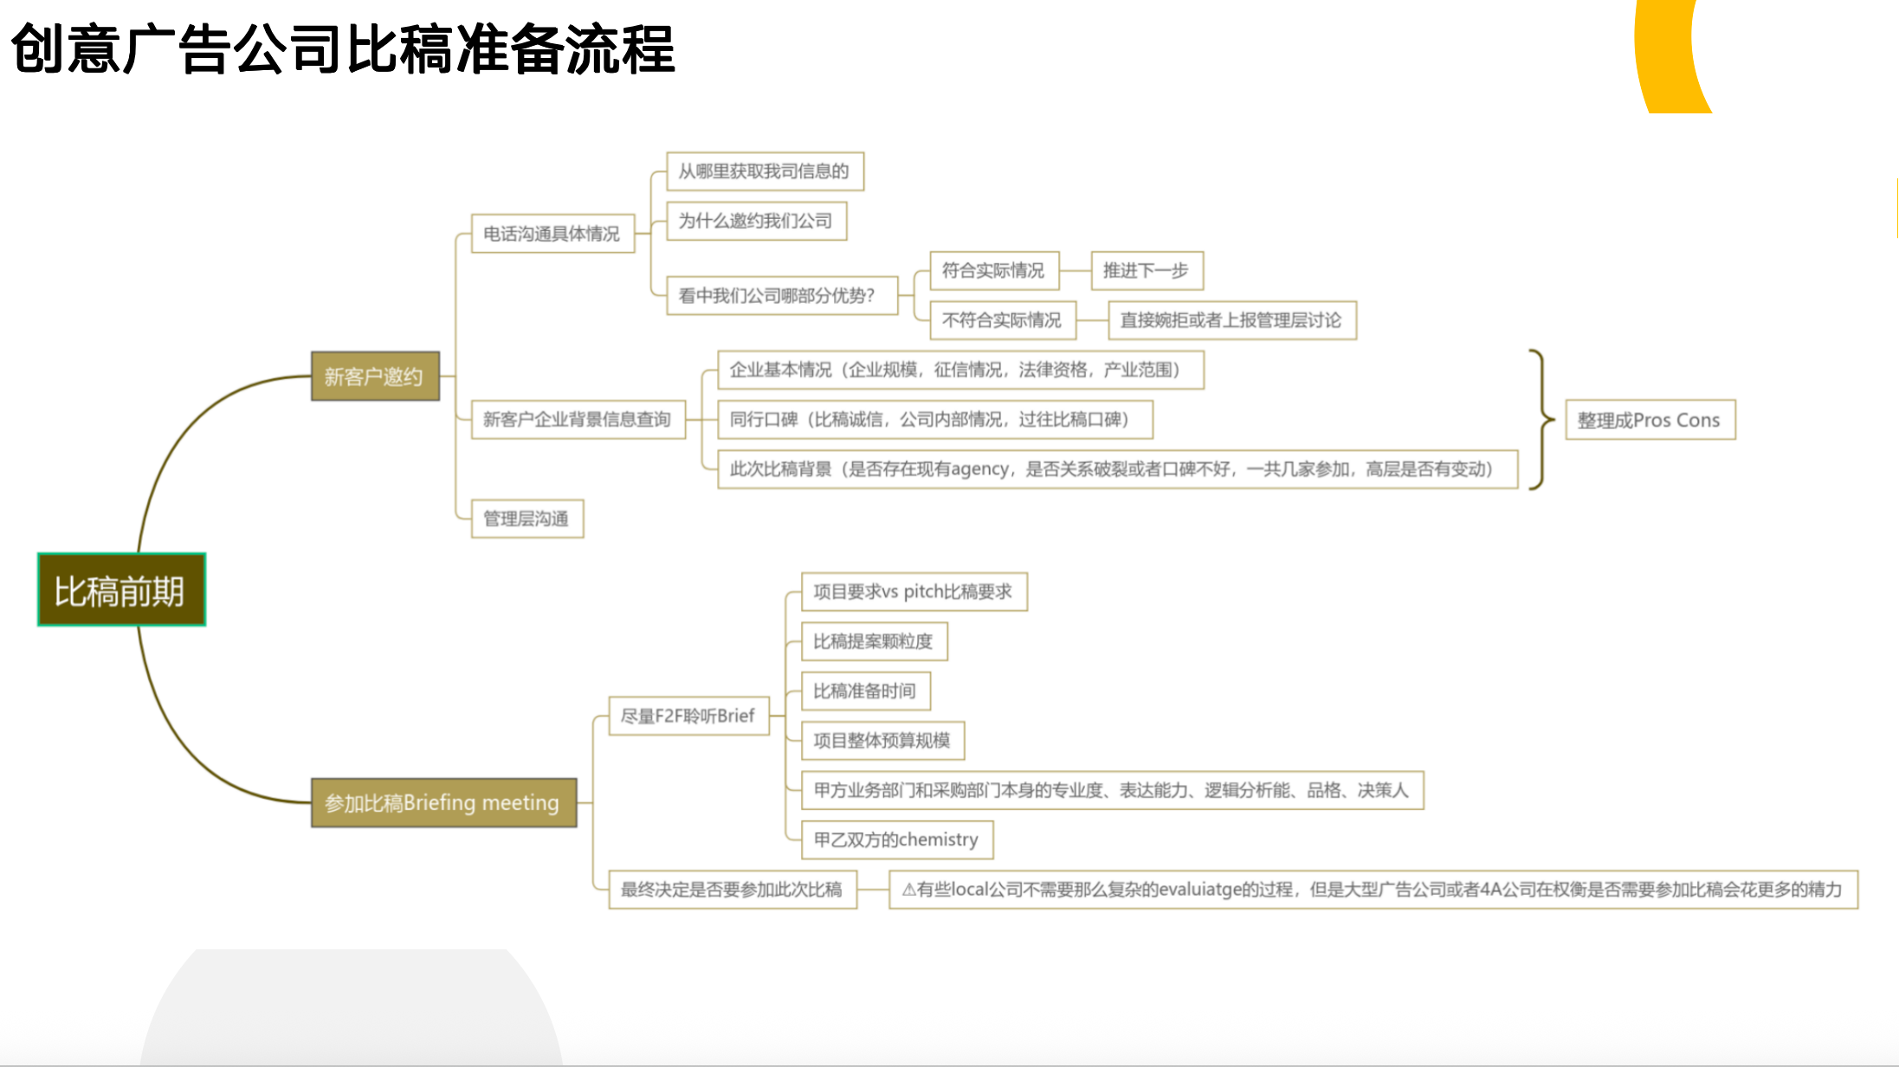1899x1067 pixels.
Task: Click the 从哪里获取我司信息的 node
Action: tap(764, 171)
